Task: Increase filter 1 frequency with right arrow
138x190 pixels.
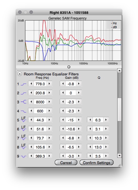Action: click(49, 84)
